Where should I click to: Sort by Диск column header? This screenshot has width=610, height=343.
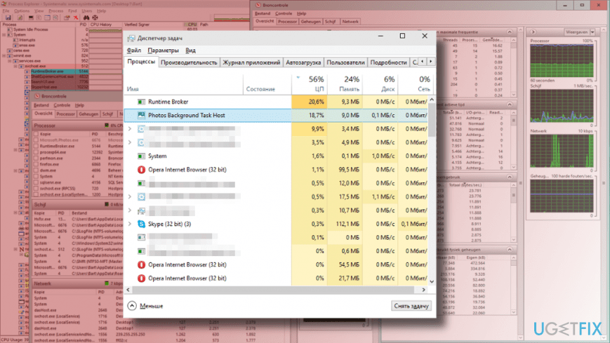380,83
